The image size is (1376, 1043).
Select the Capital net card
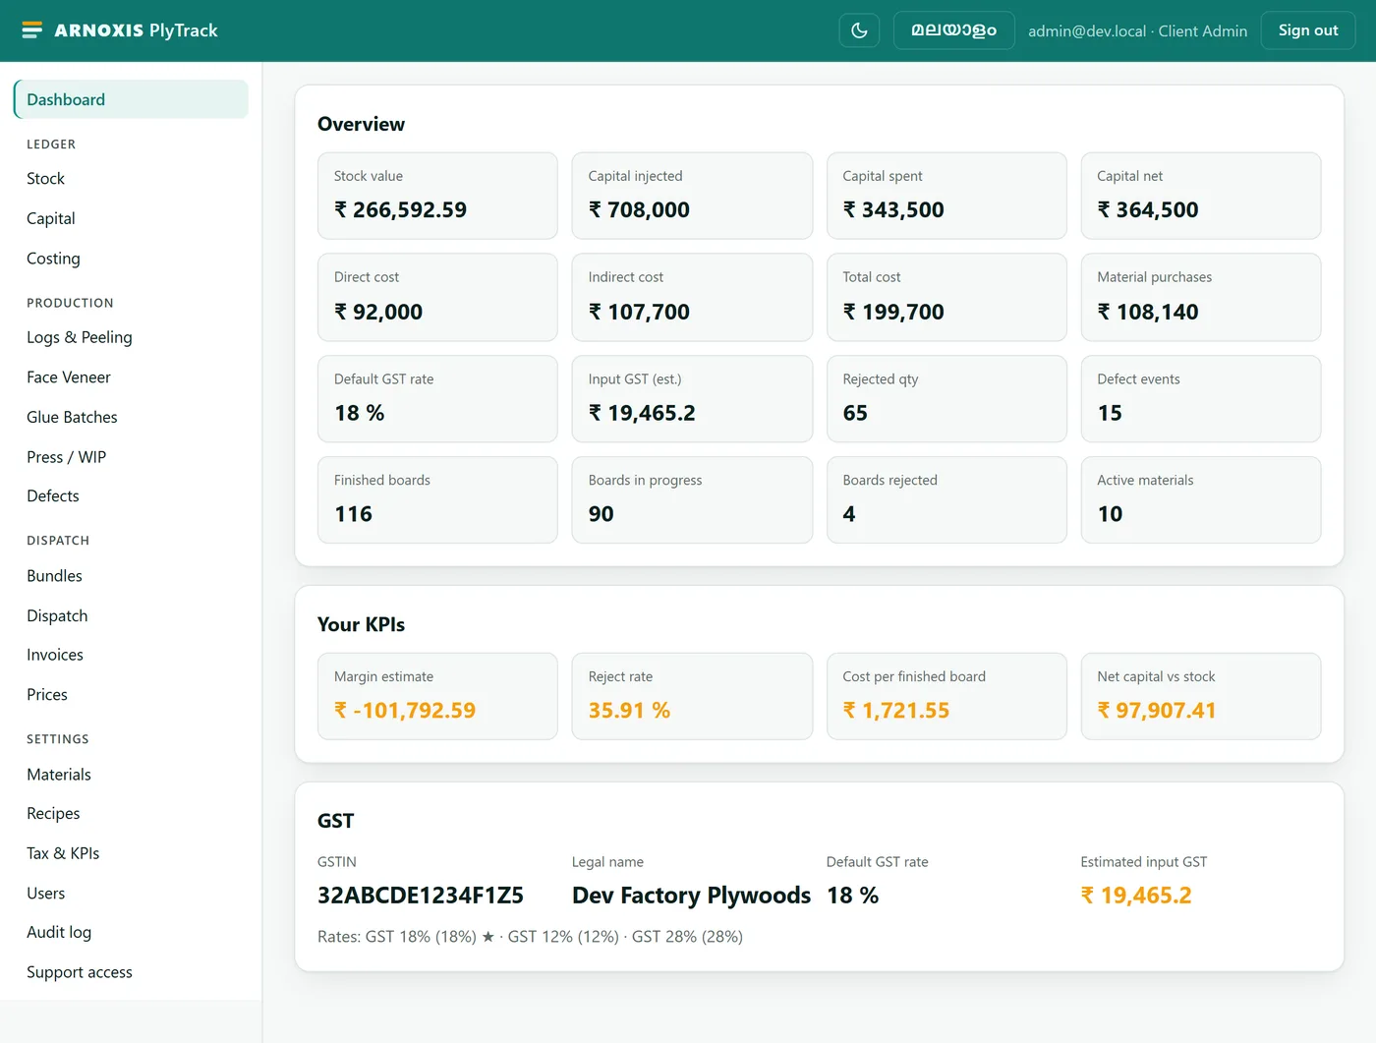point(1201,196)
